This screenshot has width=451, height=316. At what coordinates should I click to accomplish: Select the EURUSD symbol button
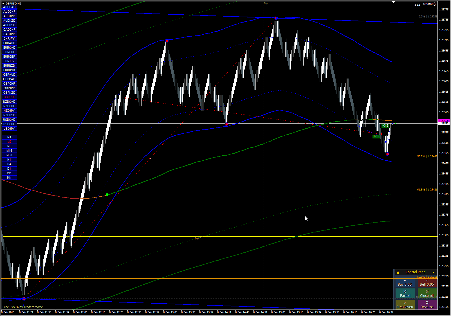9,70
